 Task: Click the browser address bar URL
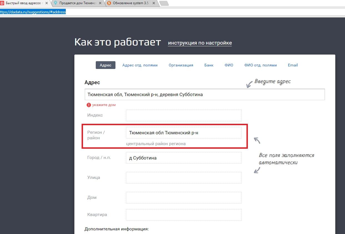[x=33, y=12]
